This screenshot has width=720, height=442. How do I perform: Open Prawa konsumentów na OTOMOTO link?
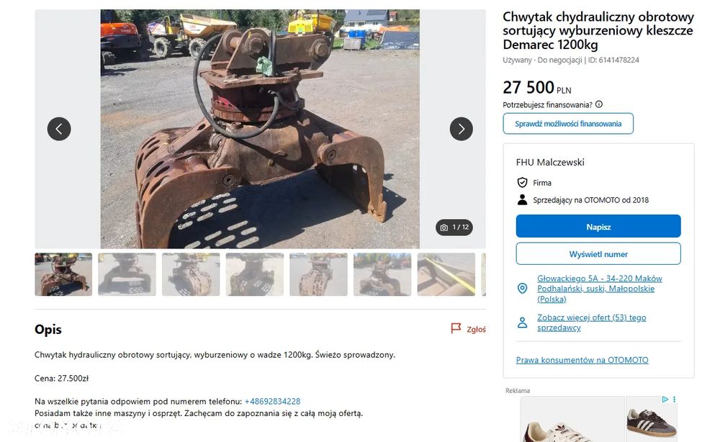point(582,360)
